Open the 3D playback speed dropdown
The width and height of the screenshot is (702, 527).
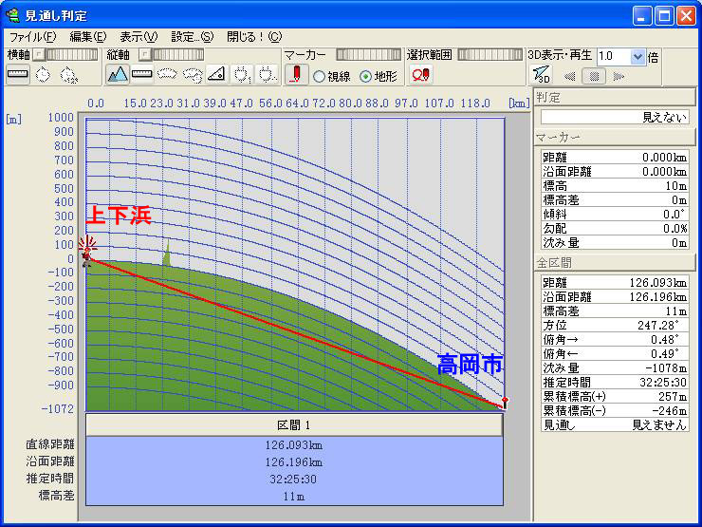tap(637, 57)
